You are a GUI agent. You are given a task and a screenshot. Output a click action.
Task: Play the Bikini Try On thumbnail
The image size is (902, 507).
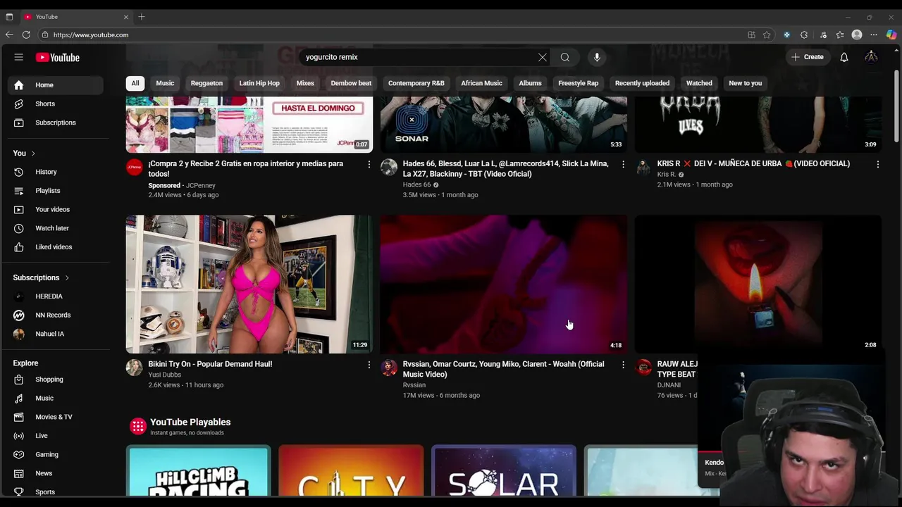249,284
